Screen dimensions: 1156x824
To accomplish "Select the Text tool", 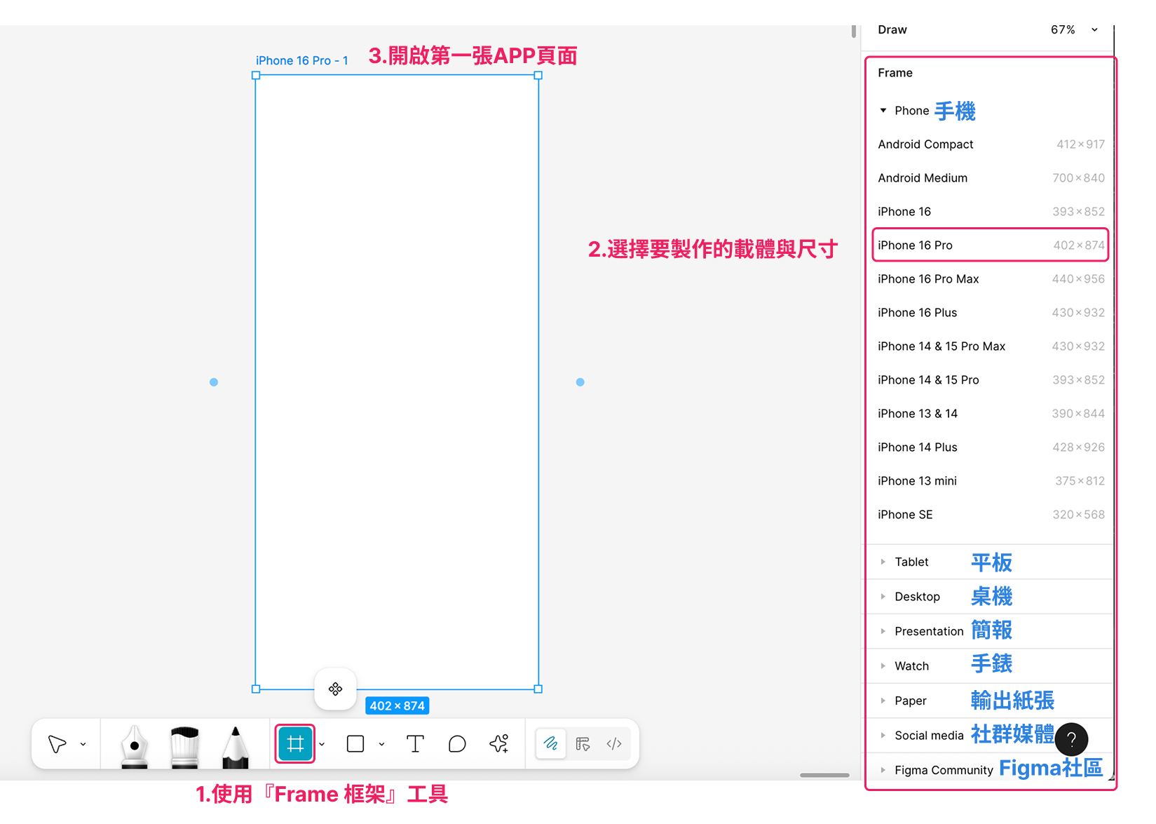I will [x=415, y=744].
